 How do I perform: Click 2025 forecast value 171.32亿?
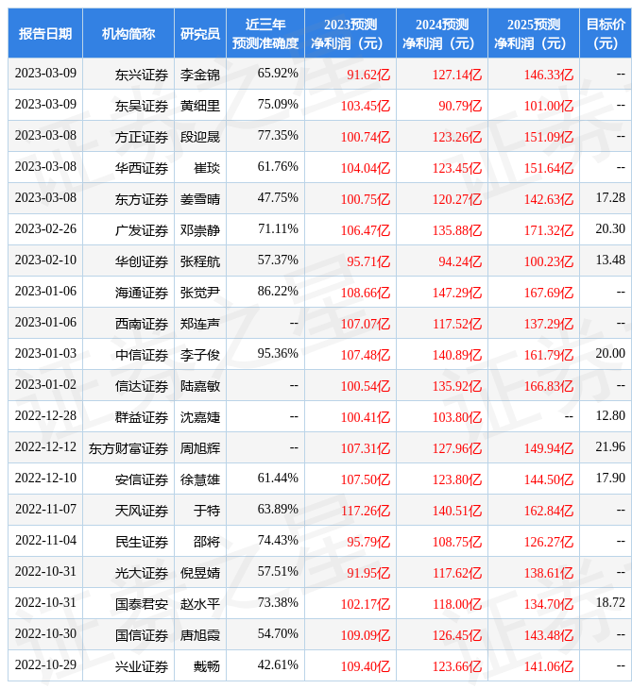(549, 230)
